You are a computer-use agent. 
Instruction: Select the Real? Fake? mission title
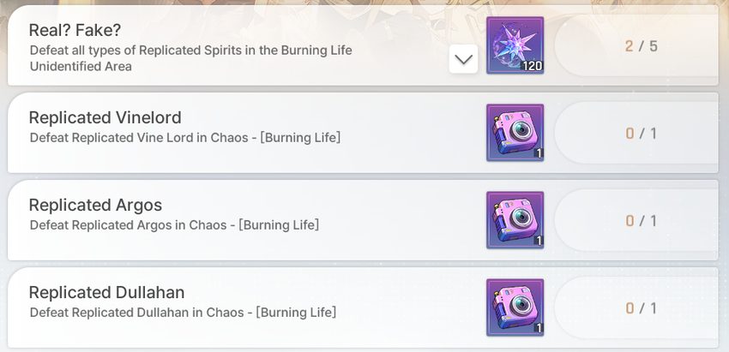tap(75, 30)
